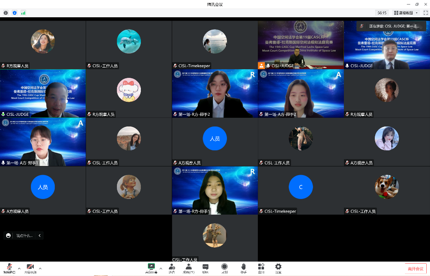Expand share screen options arrow
430x276 pixels.
coord(161,268)
